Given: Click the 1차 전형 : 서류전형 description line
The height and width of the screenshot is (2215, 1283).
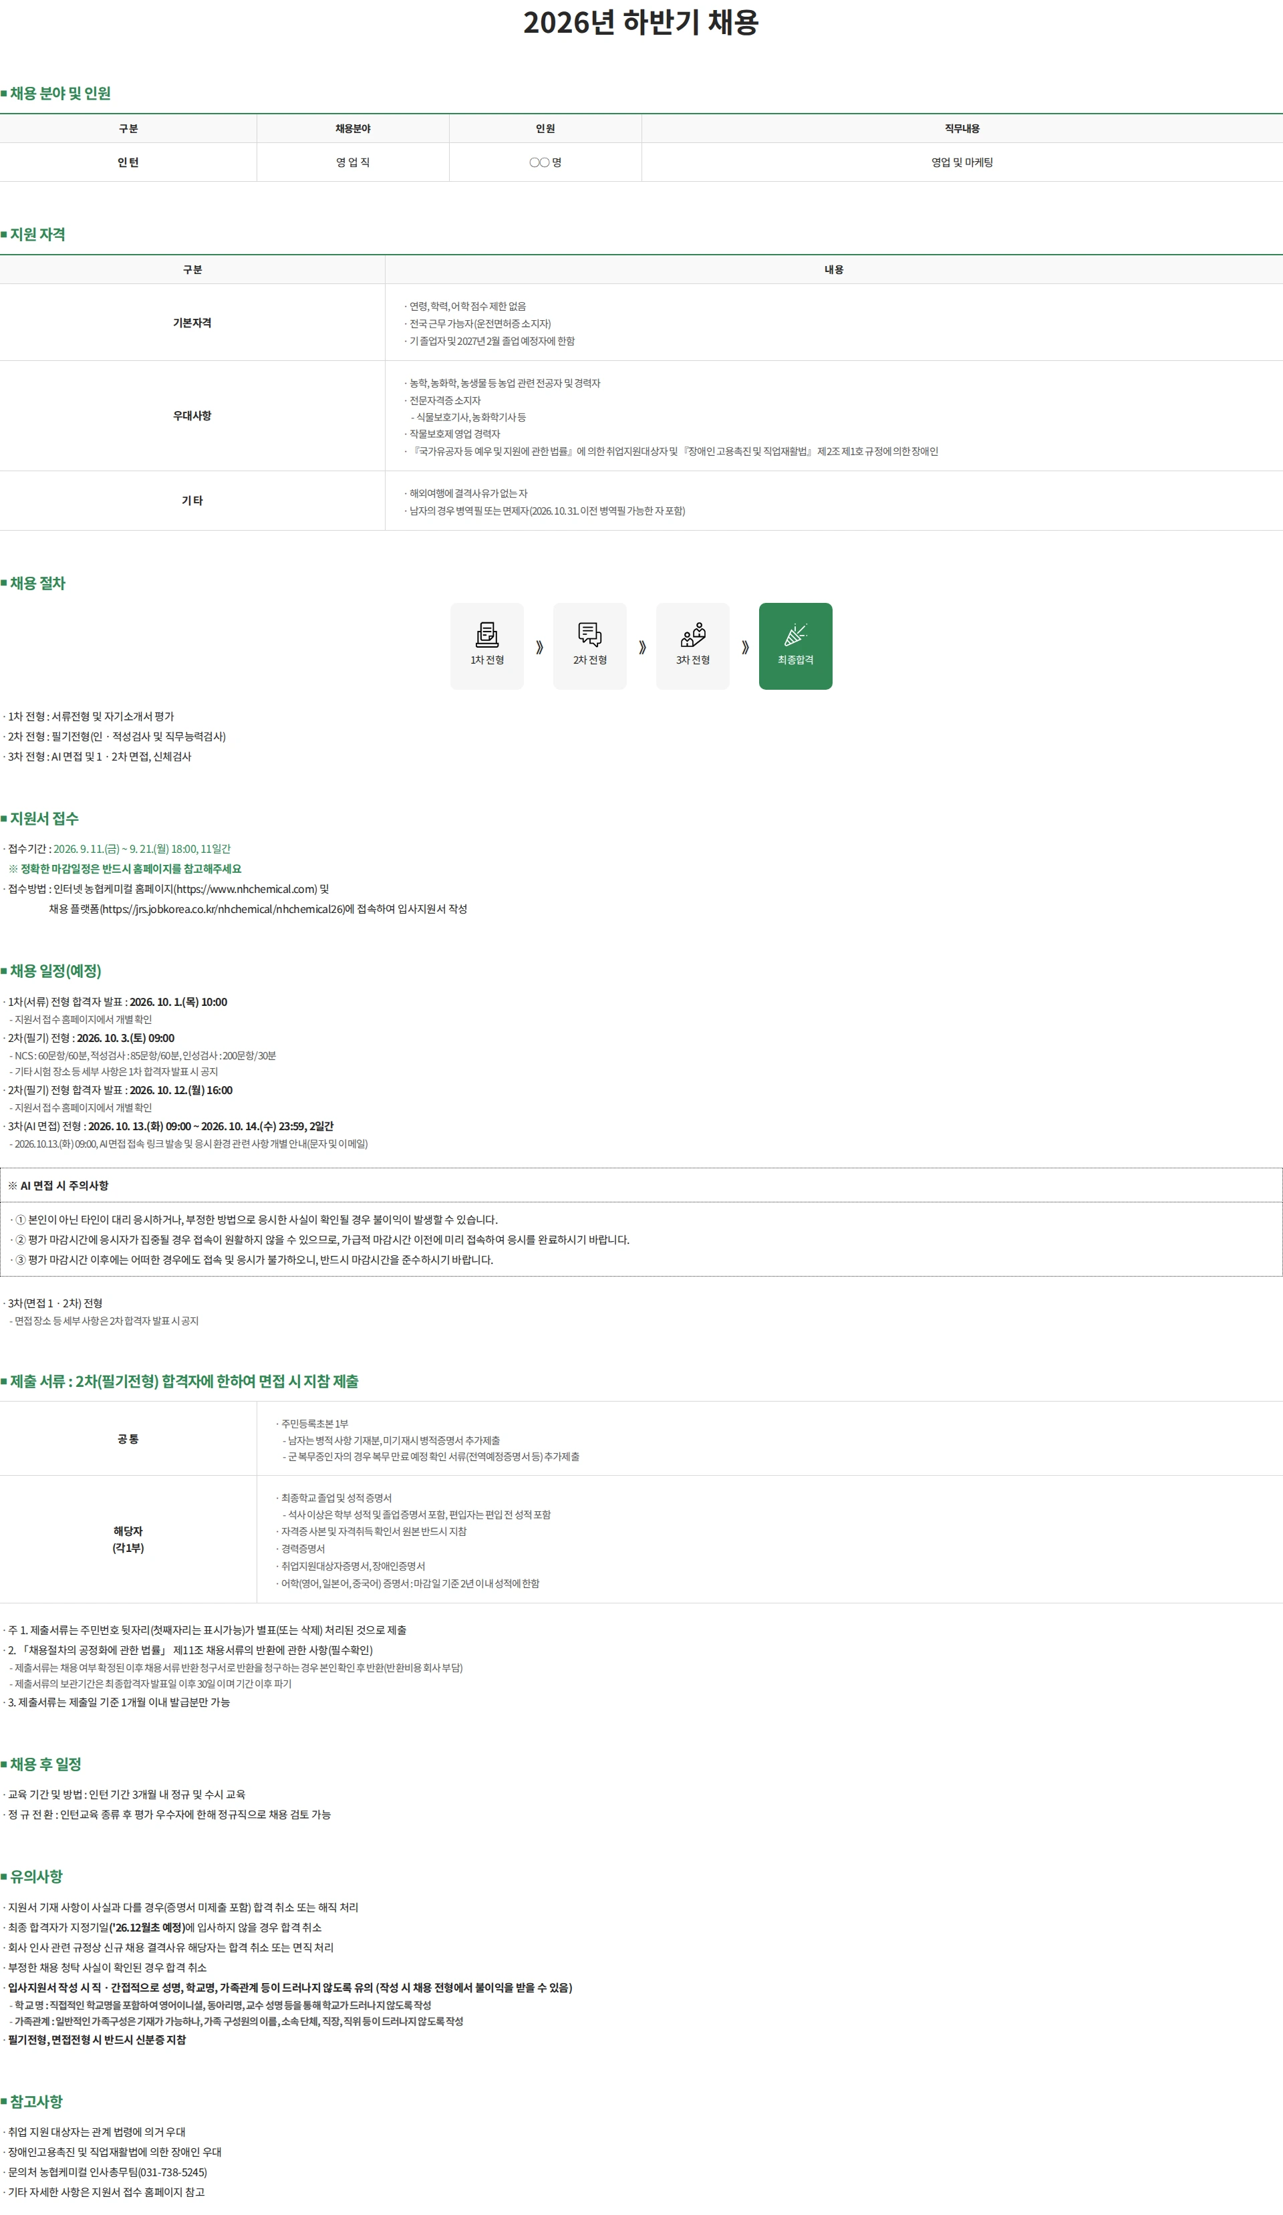Looking at the screenshot, I should 89,716.
